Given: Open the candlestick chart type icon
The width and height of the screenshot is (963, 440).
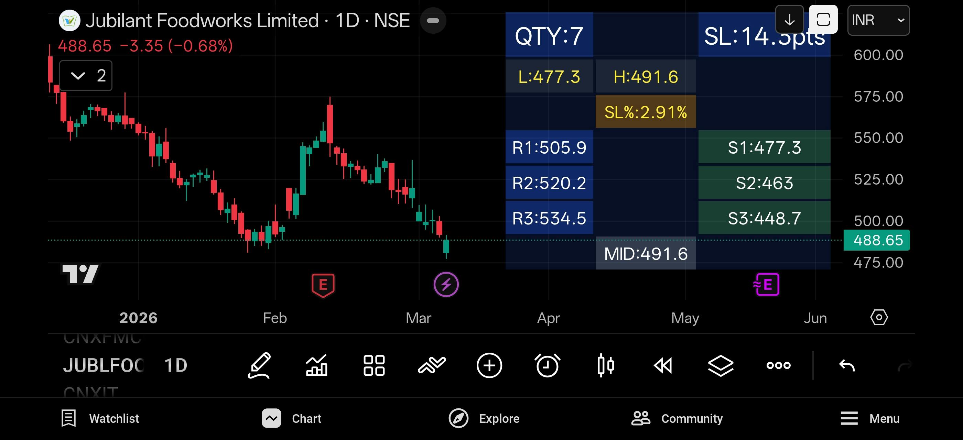Looking at the screenshot, I should [x=606, y=365].
